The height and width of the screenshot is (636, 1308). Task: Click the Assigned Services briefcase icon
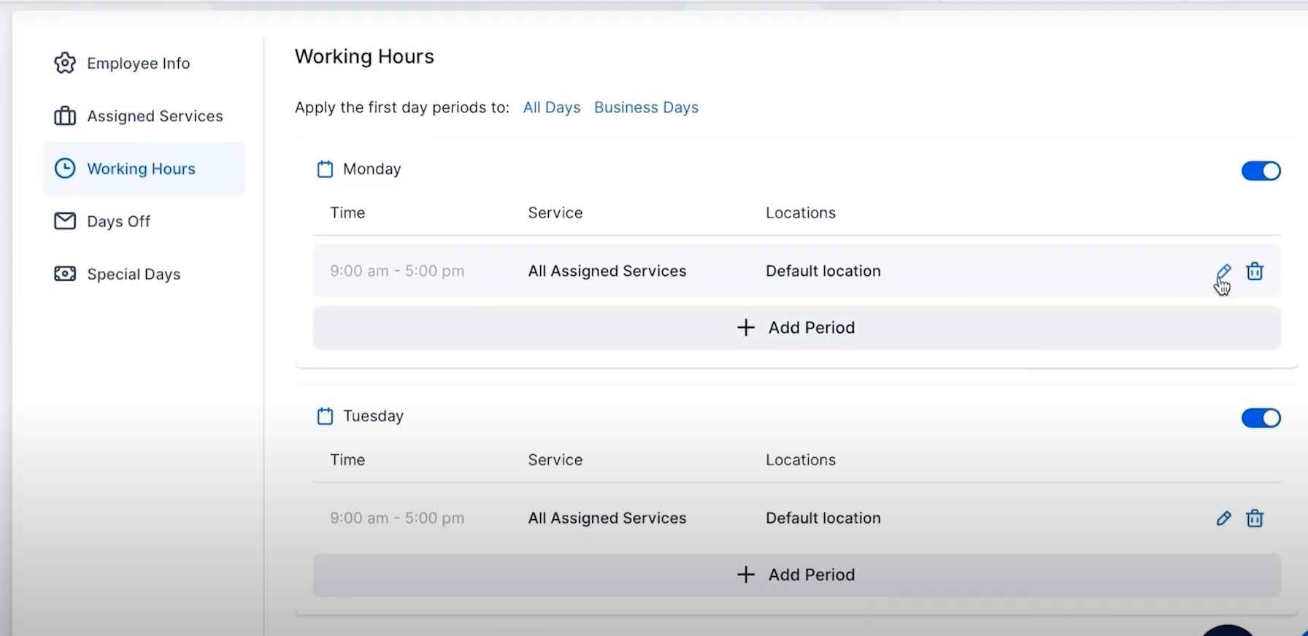click(65, 116)
